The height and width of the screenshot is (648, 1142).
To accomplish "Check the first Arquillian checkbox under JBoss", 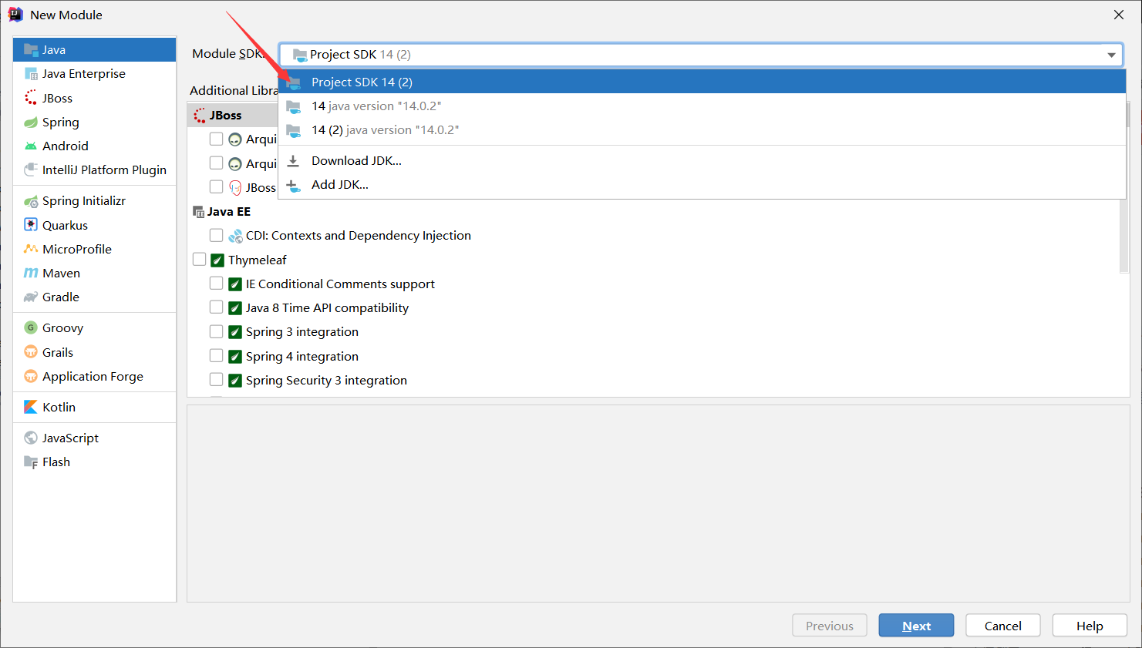I will pos(217,139).
